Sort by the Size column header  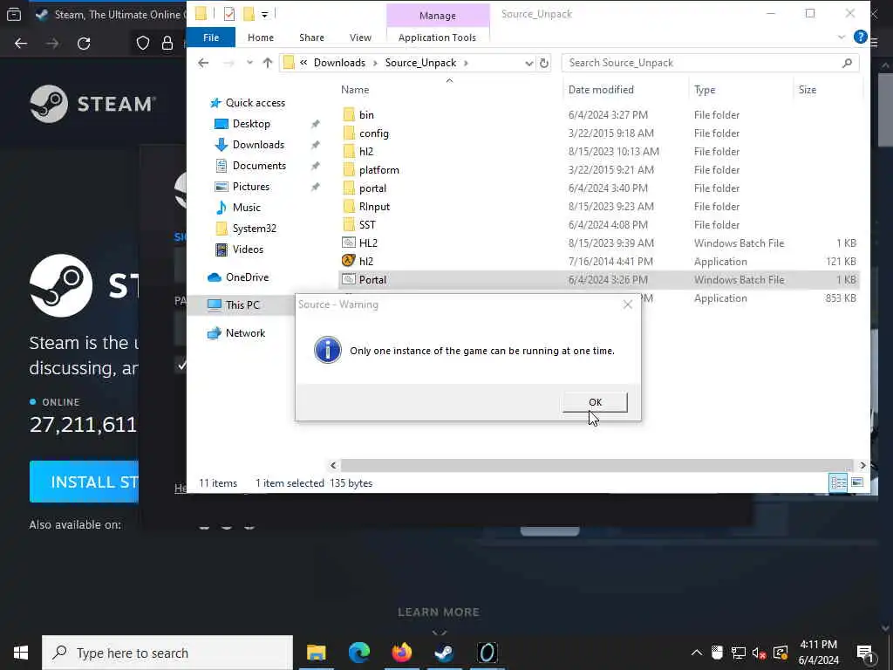click(807, 90)
